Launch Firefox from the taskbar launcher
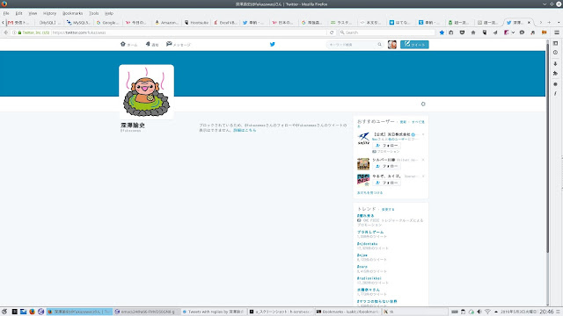This screenshot has width=563, height=316. point(32,312)
